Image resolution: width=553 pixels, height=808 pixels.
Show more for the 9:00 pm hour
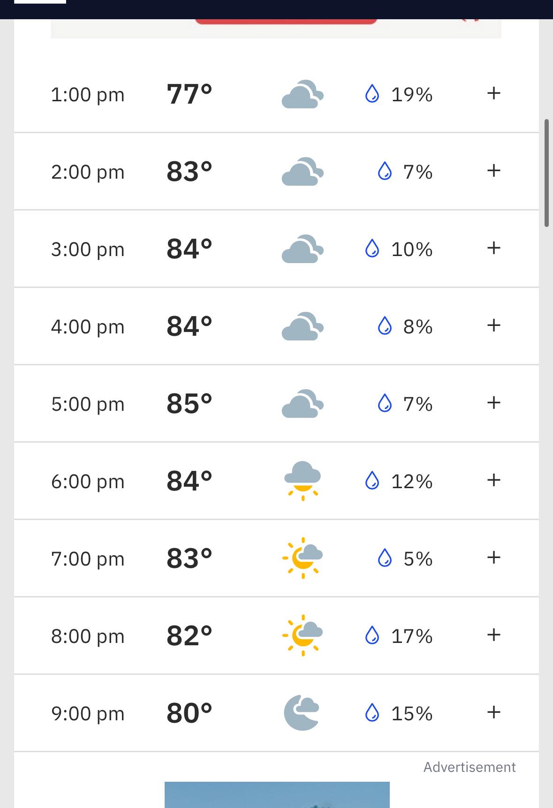[493, 712]
